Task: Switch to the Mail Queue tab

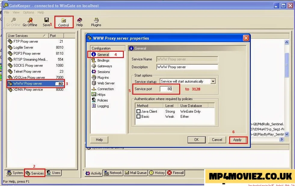Action: pos(136,173)
